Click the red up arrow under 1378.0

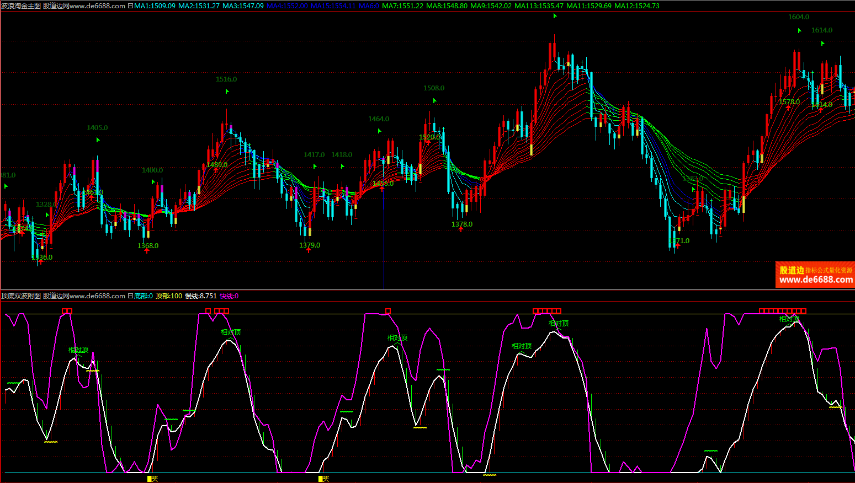coord(461,229)
